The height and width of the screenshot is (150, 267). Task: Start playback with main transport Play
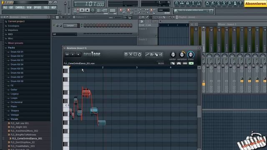[x=82, y=10]
